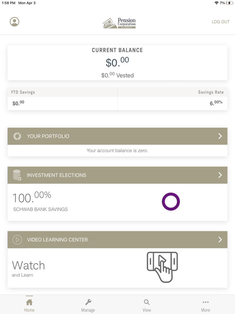Select the YTD Savings amount
The image size is (235, 314).
pyautogui.click(x=18, y=103)
